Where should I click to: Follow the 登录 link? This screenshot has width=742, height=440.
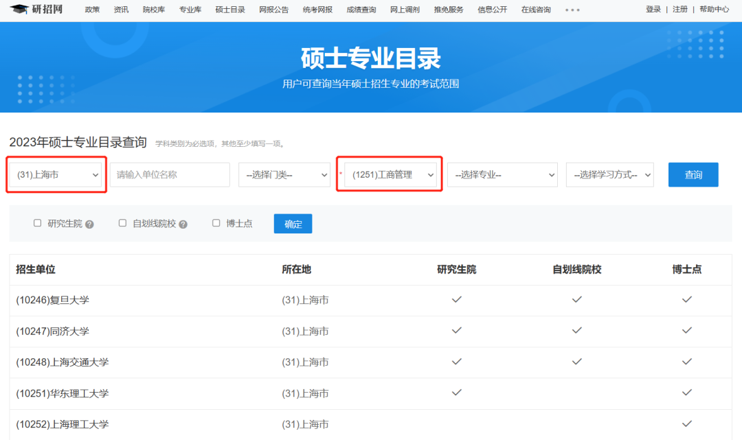tap(653, 10)
